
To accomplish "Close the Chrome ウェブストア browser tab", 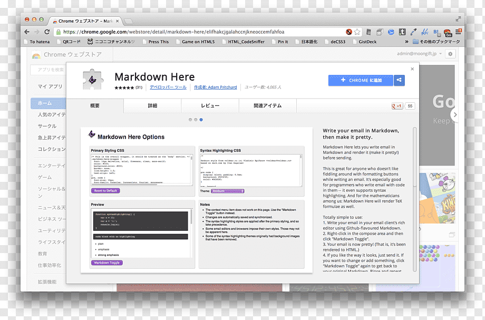I will point(117,21).
